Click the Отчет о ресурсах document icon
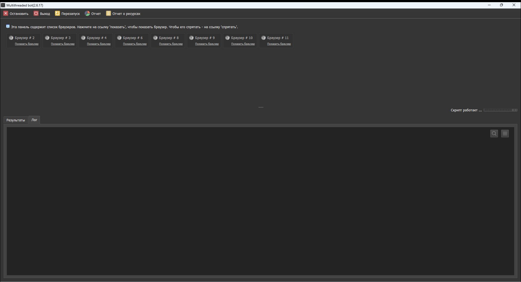521x282 pixels. click(108, 13)
